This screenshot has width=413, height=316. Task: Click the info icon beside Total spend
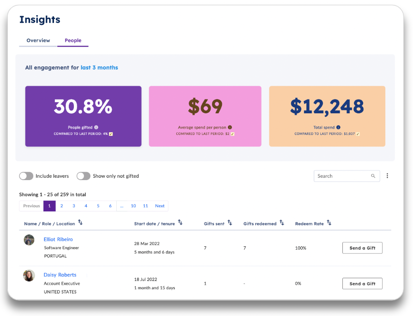coord(338,127)
